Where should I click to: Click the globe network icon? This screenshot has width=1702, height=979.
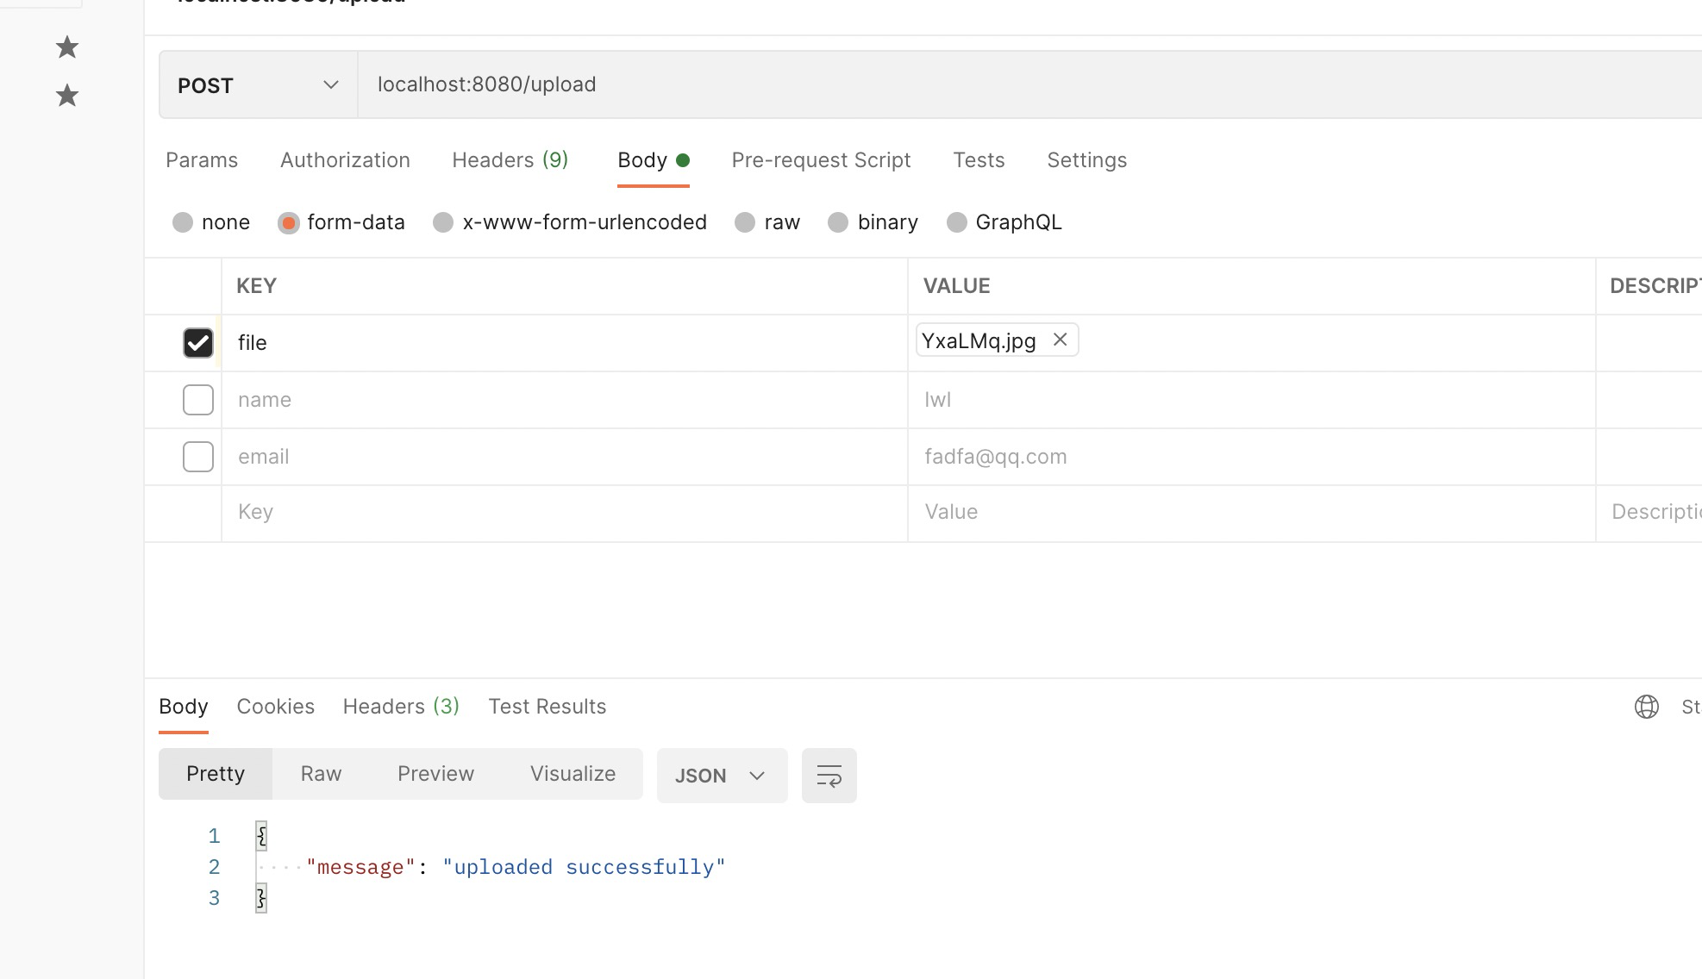(x=1646, y=707)
